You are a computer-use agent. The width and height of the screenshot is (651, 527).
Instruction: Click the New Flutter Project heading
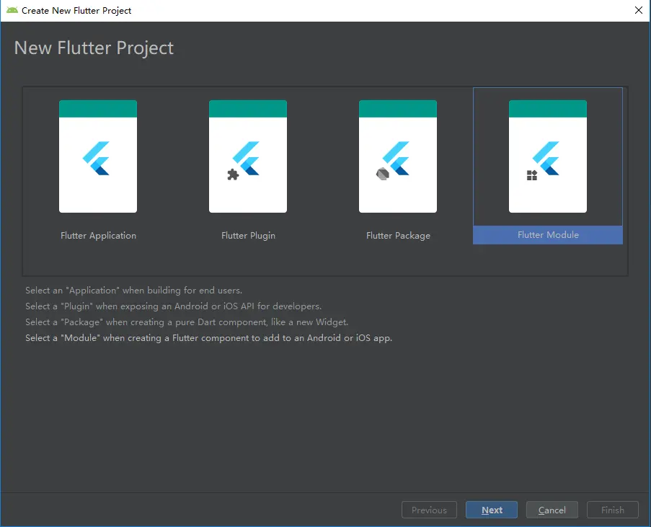94,48
